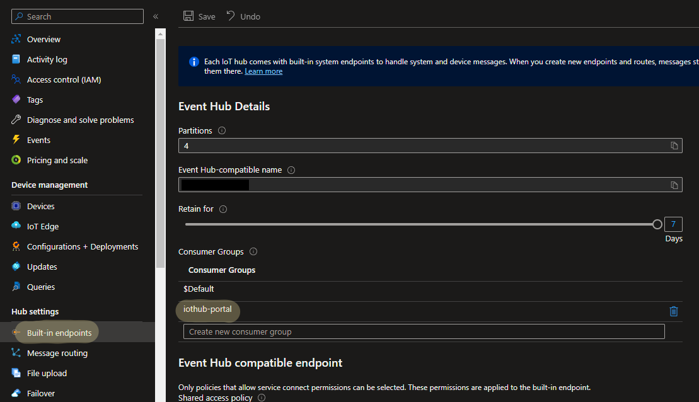Show info tooltip for Partitions

click(221, 130)
